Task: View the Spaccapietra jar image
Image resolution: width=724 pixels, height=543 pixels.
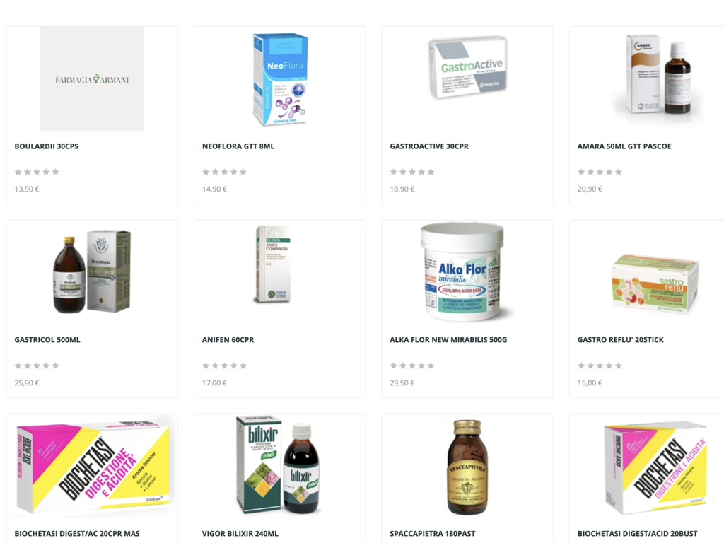Action: coord(467,467)
